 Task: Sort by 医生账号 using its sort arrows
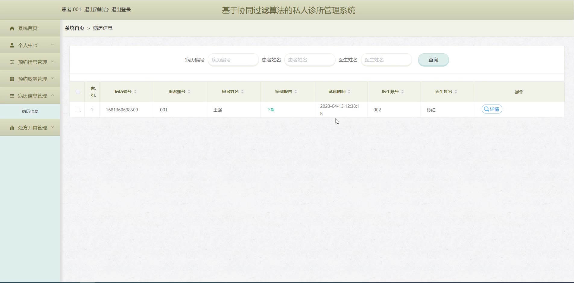coord(402,92)
